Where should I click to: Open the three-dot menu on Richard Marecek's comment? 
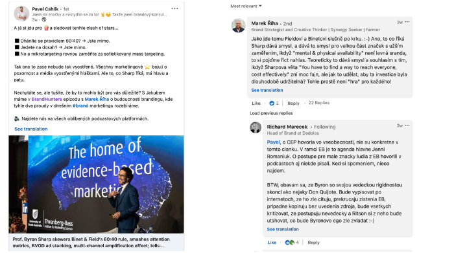[407, 126]
